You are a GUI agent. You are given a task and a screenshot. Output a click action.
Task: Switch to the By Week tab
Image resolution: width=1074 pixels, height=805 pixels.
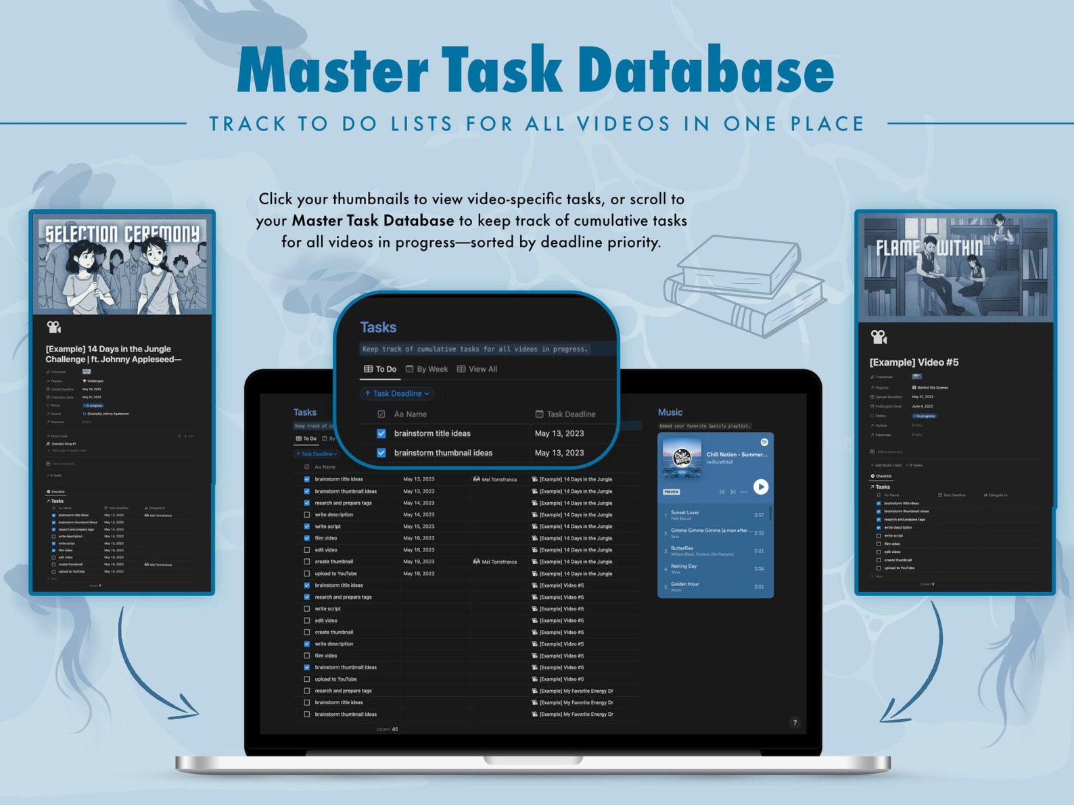(x=427, y=369)
